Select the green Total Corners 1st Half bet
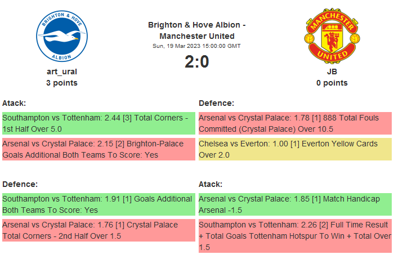Image resolution: width=394 pixels, height=259 pixels. 98,123
